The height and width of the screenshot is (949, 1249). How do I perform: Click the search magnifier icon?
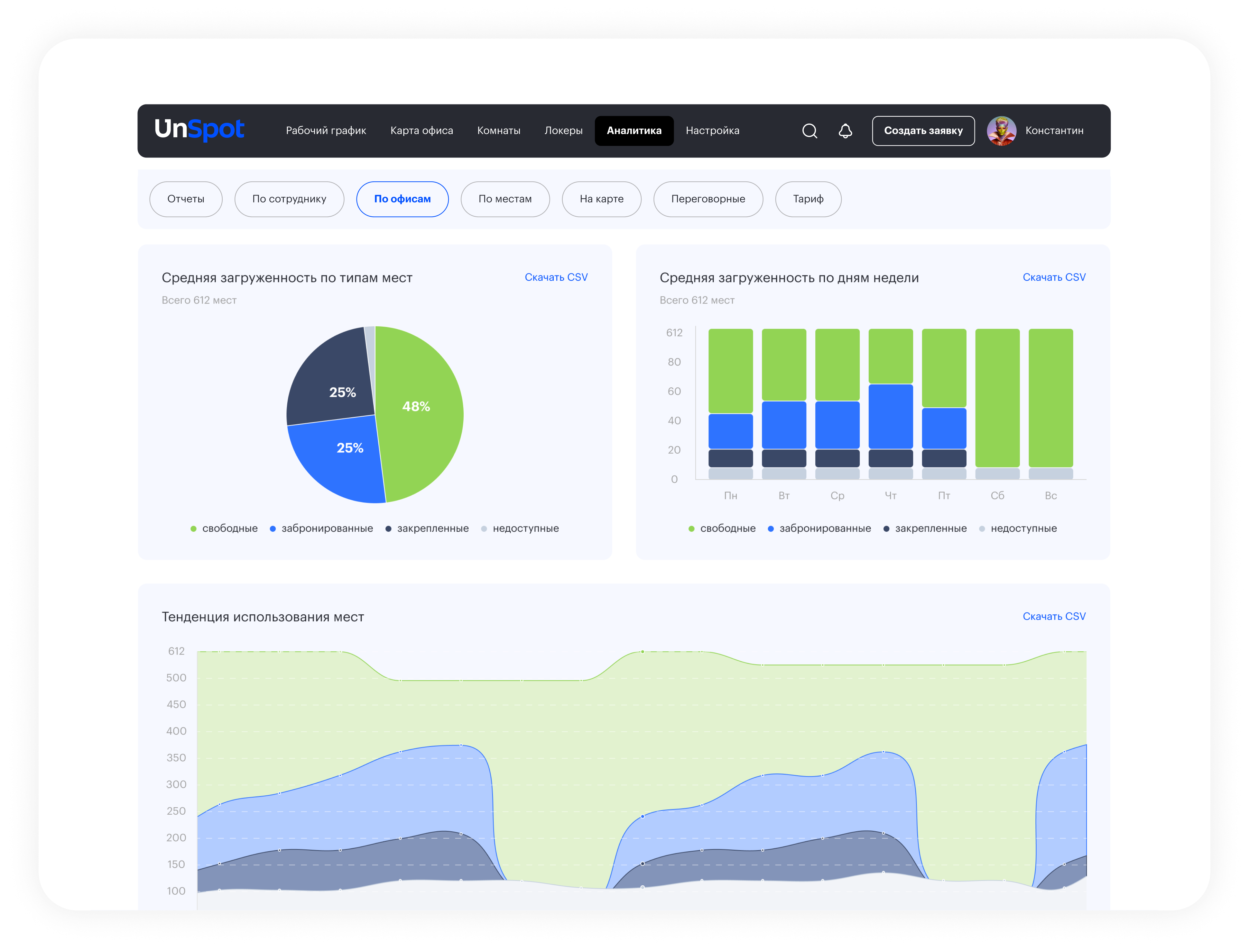click(810, 131)
